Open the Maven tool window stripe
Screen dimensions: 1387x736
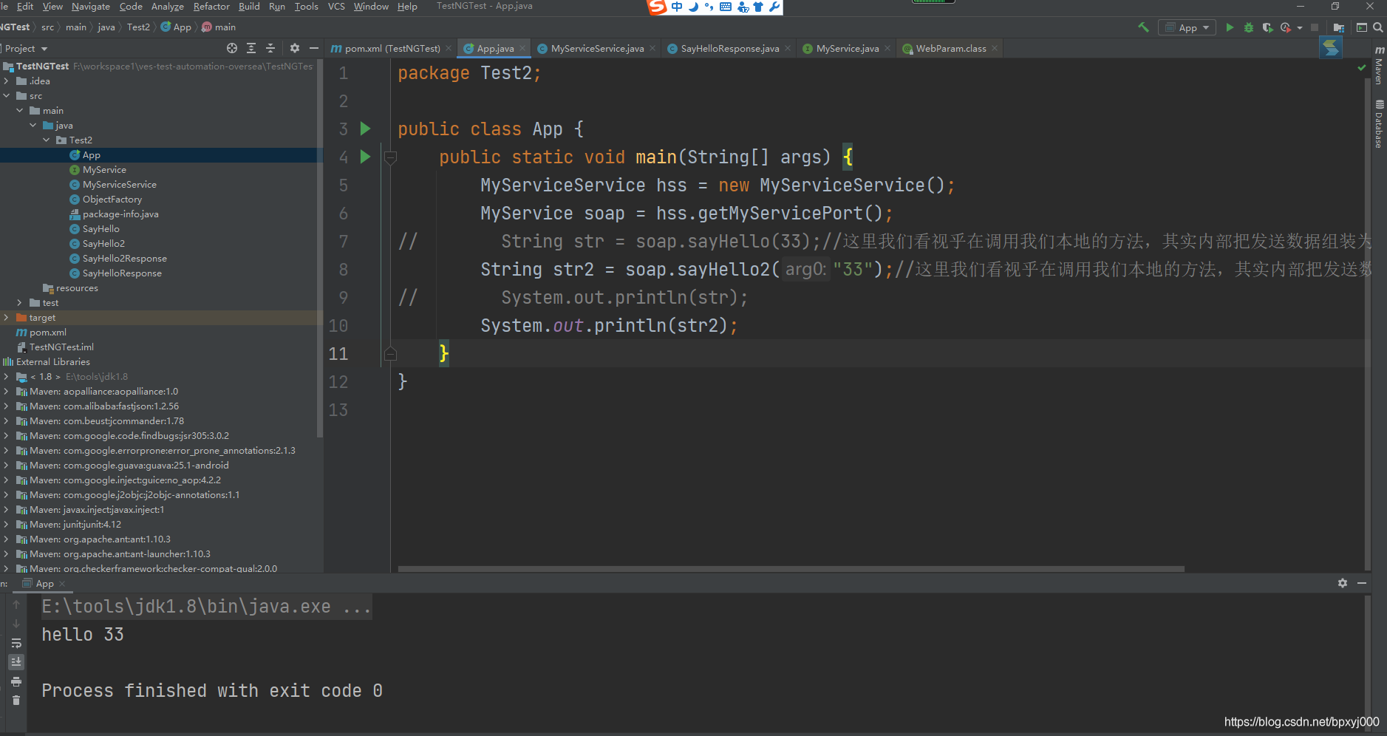tap(1379, 65)
